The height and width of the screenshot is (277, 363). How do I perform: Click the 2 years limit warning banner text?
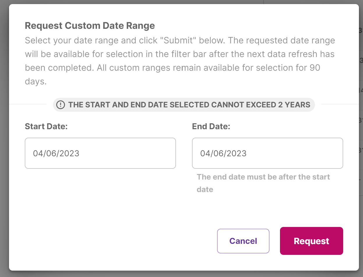click(x=189, y=105)
